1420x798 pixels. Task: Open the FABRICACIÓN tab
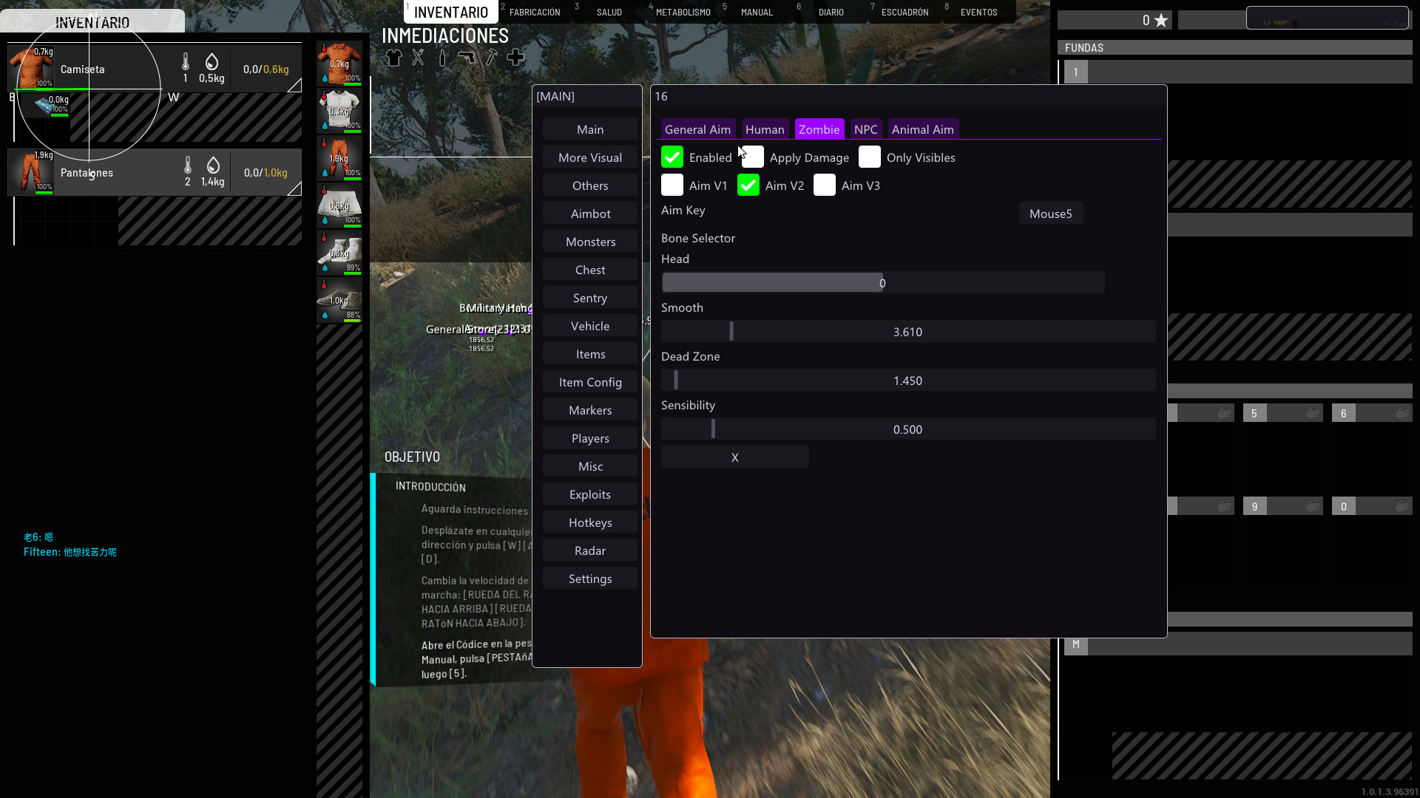coord(535,13)
